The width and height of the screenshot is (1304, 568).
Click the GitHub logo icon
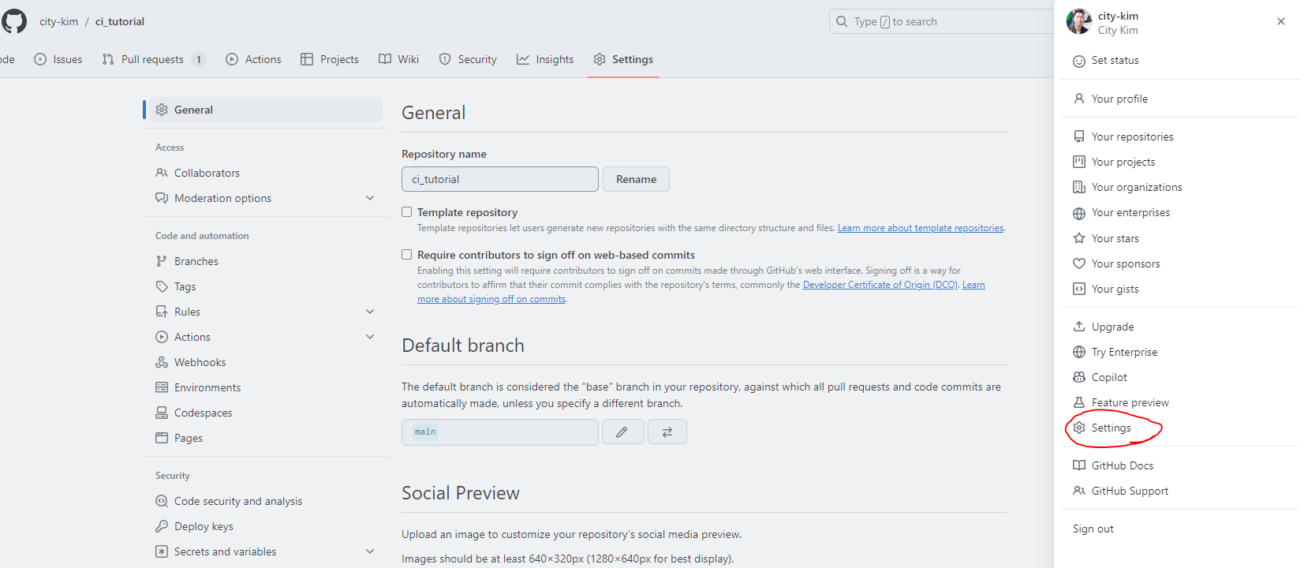click(x=13, y=21)
